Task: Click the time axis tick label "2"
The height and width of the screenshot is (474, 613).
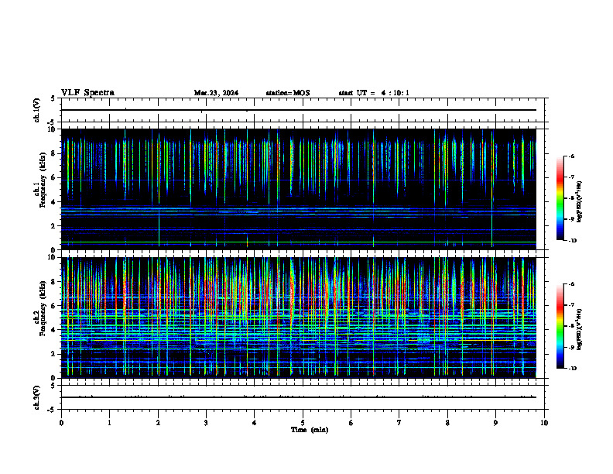Action: (x=158, y=423)
